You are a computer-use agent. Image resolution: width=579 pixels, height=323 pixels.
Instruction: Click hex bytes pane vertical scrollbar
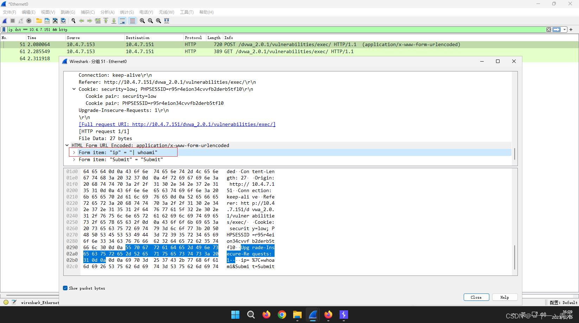515,257
